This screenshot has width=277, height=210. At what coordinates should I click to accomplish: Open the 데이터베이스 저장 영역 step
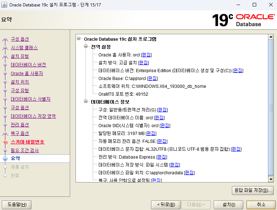click(33, 116)
